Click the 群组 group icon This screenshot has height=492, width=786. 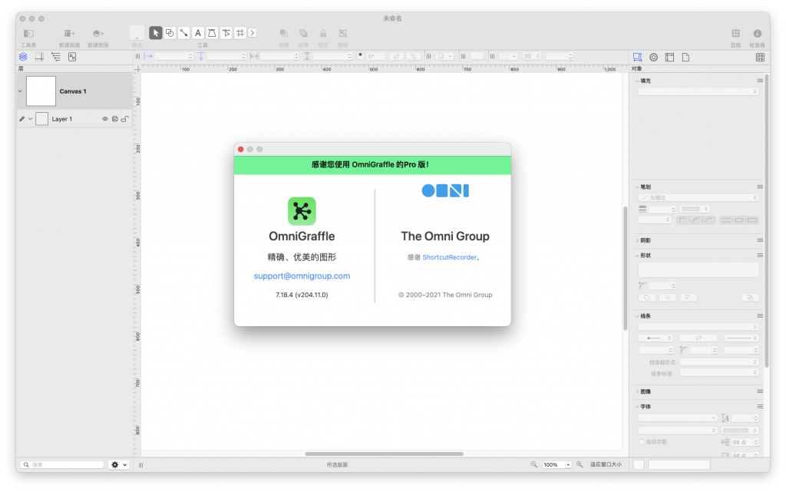coord(343,34)
